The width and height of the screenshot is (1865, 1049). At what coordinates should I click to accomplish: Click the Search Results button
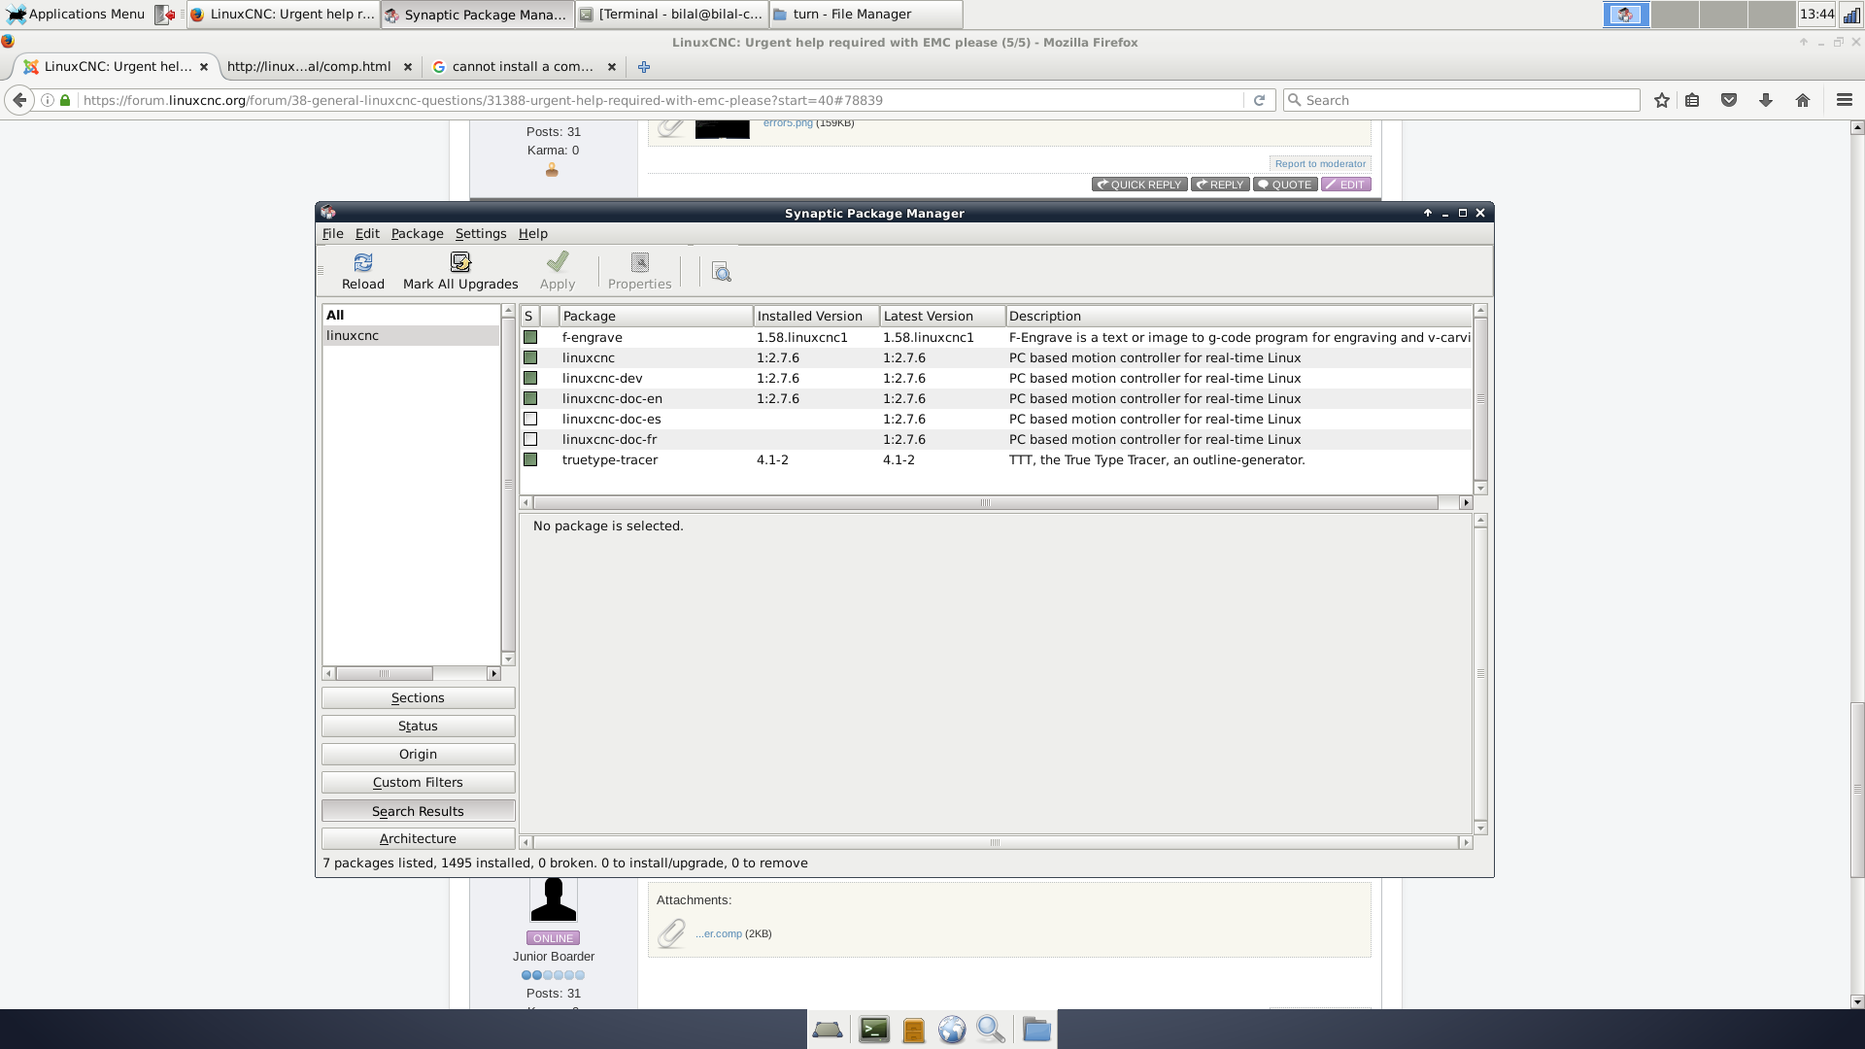click(x=418, y=811)
